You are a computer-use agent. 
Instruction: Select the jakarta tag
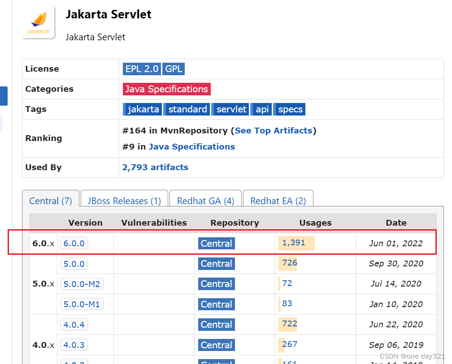click(143, 109)
